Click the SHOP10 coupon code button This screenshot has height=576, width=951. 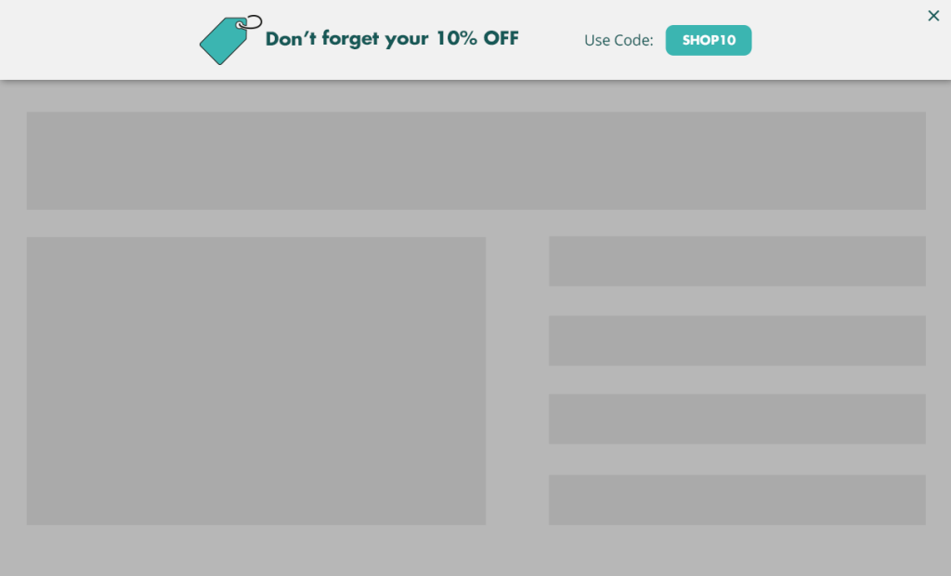click(708, 40)
